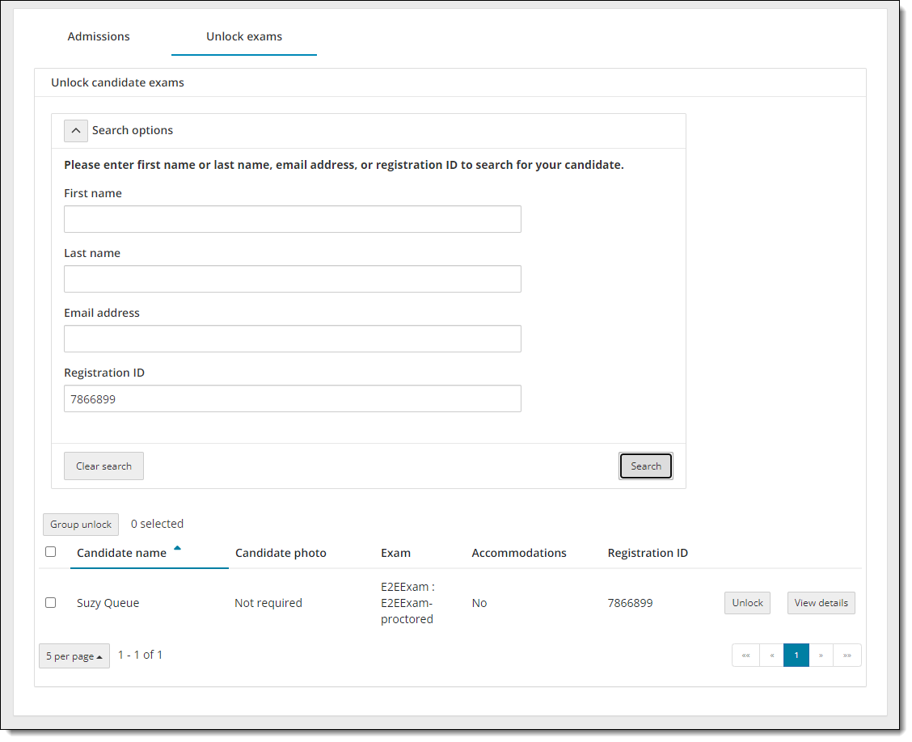Tick the select-all candidates checkbox

pos(51,552)
